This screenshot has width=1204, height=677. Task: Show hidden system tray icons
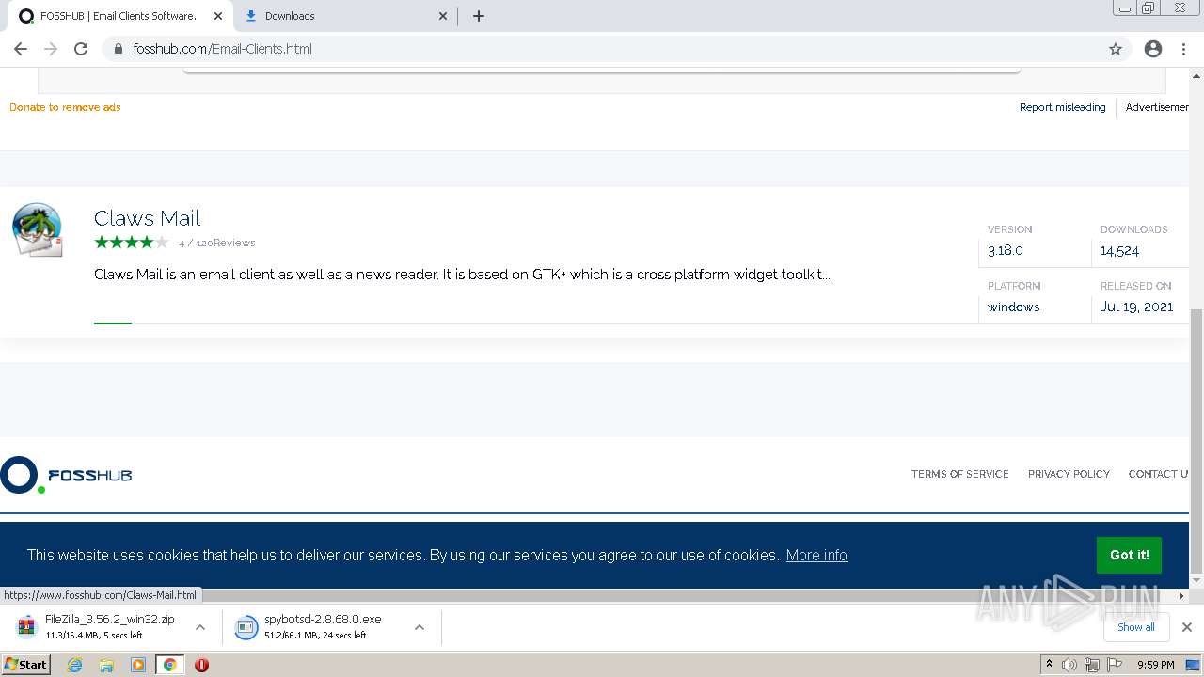click(1049, 665)
